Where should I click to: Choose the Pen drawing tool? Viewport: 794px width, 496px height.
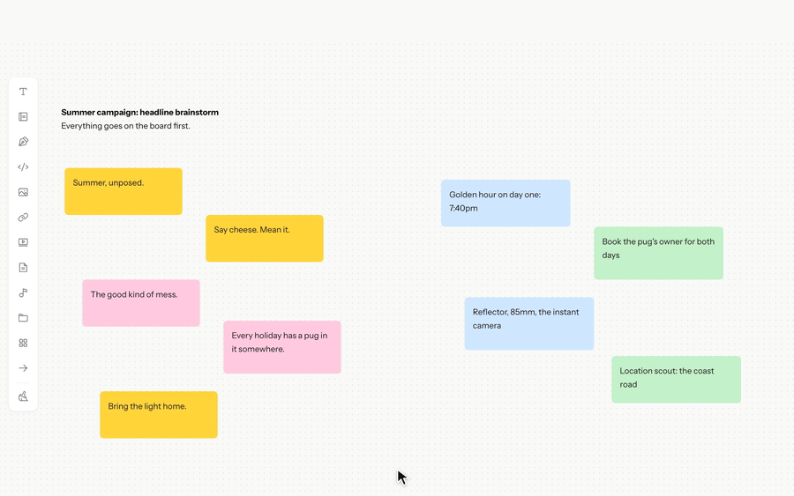click(23, 142)
